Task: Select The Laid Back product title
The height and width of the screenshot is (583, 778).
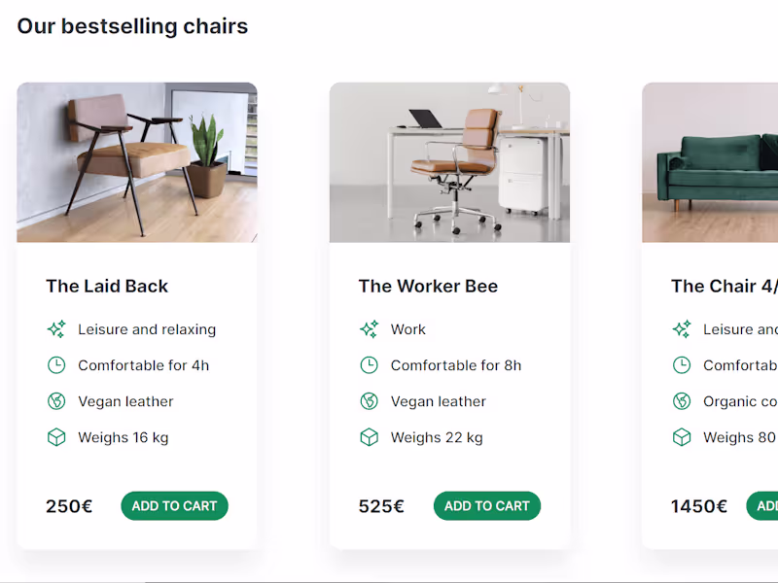Action: [107, 287]
